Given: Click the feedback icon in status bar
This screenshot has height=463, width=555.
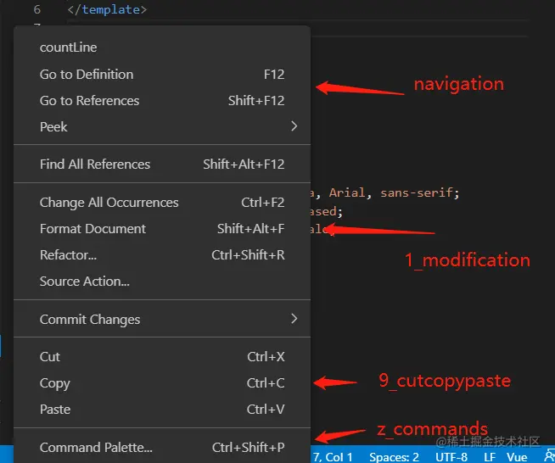Looking at the screenshot, I should pos(549,455).
